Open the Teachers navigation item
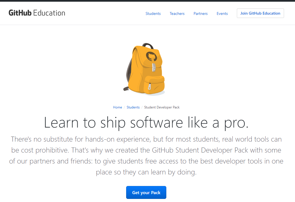Image resolution: width=295 pixels, height=202 pixels. [x=177, y=13]
